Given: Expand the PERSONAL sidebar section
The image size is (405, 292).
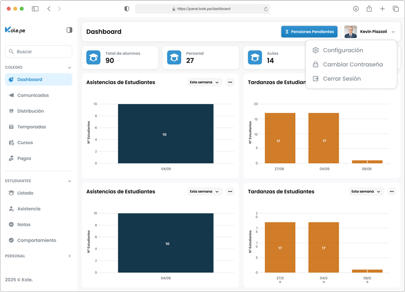Looking at the screenshot, I should point(69,256).
